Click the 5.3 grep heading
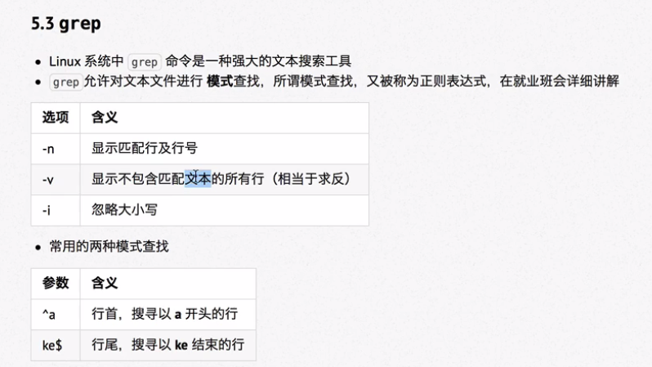The height and width of the screenshot is (367, 652). tap(65, 24)
